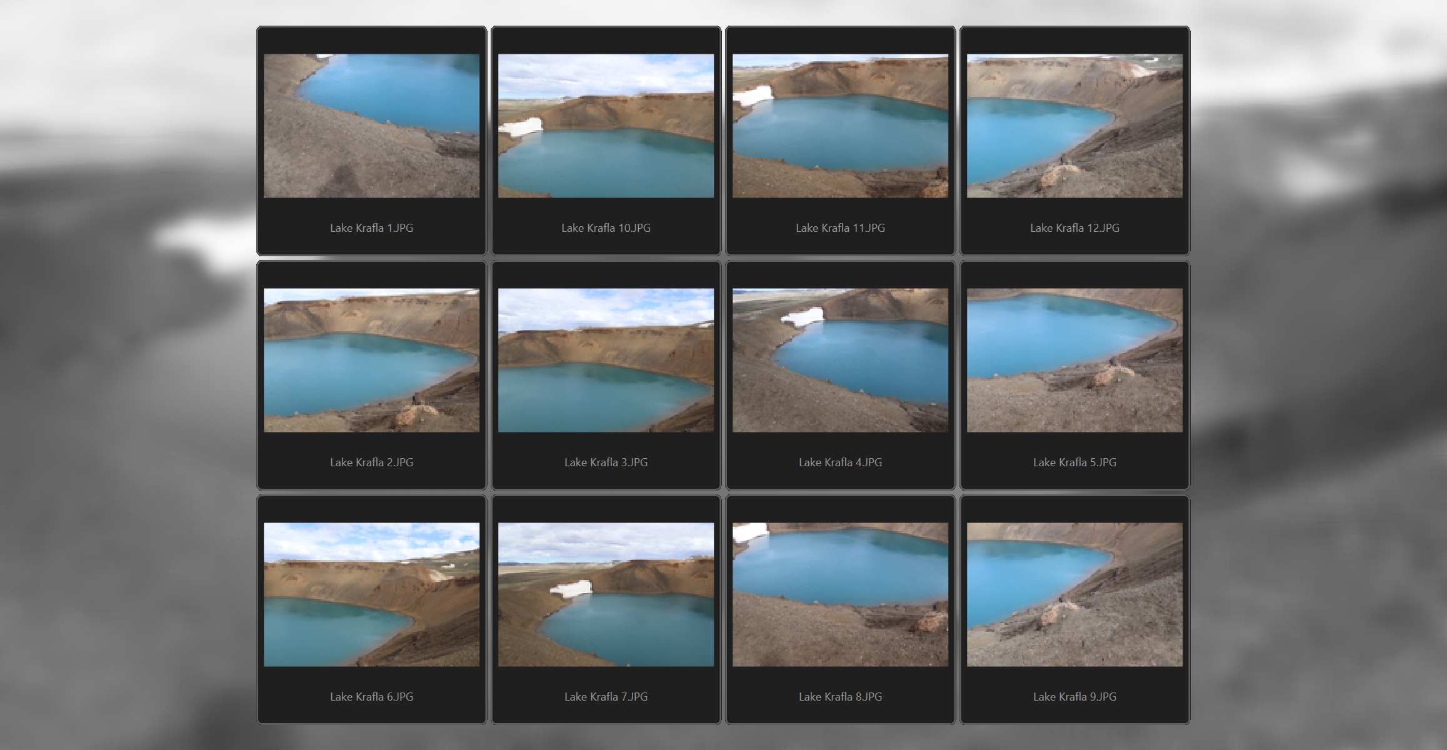Open the Lake Krafla 4.JPG picture

840,360
